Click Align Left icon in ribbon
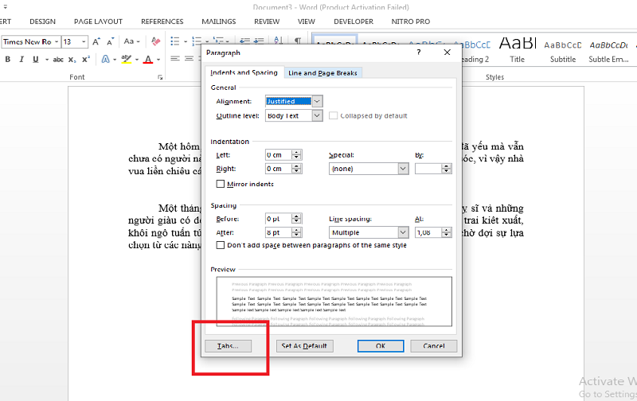Screen dimensions: 637x401 pos(175,59)
